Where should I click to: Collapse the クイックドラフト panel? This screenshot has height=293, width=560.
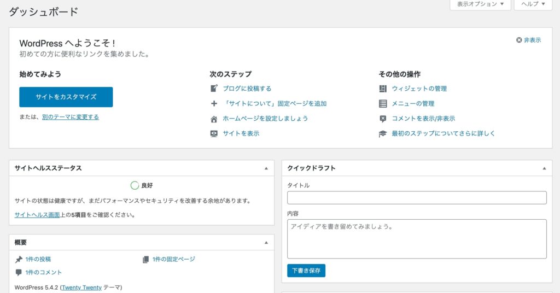tap(544, 168)
